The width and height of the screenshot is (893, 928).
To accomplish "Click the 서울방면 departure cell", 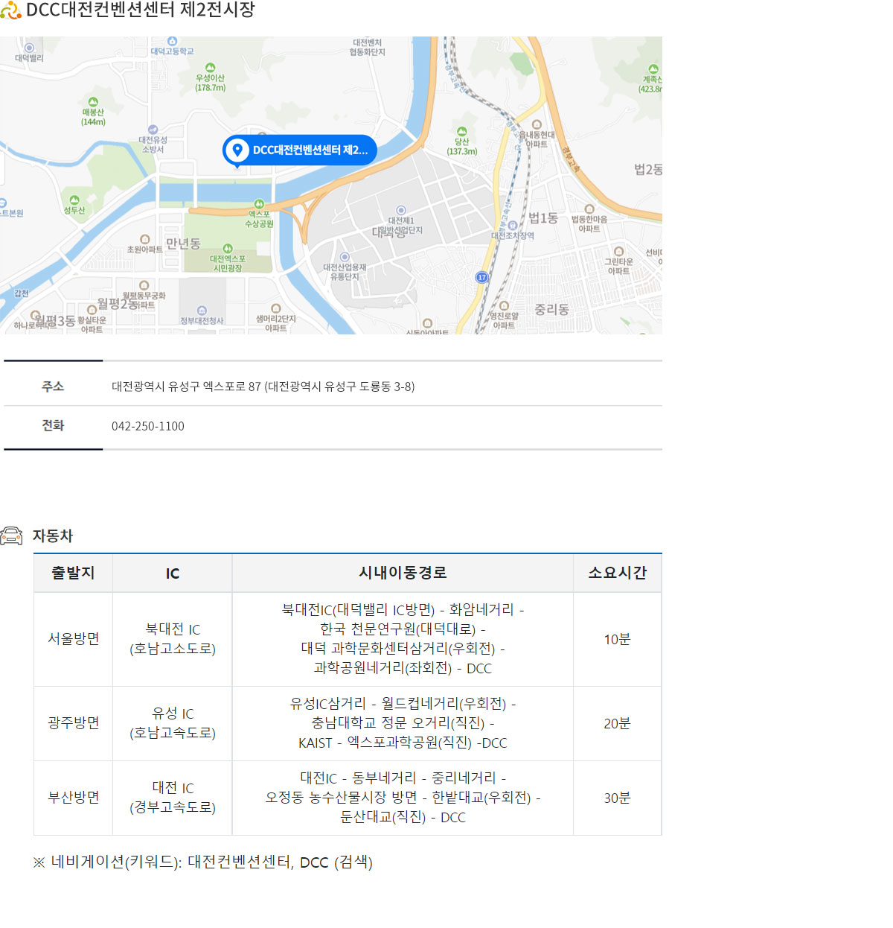I will (x=73, y=639).
